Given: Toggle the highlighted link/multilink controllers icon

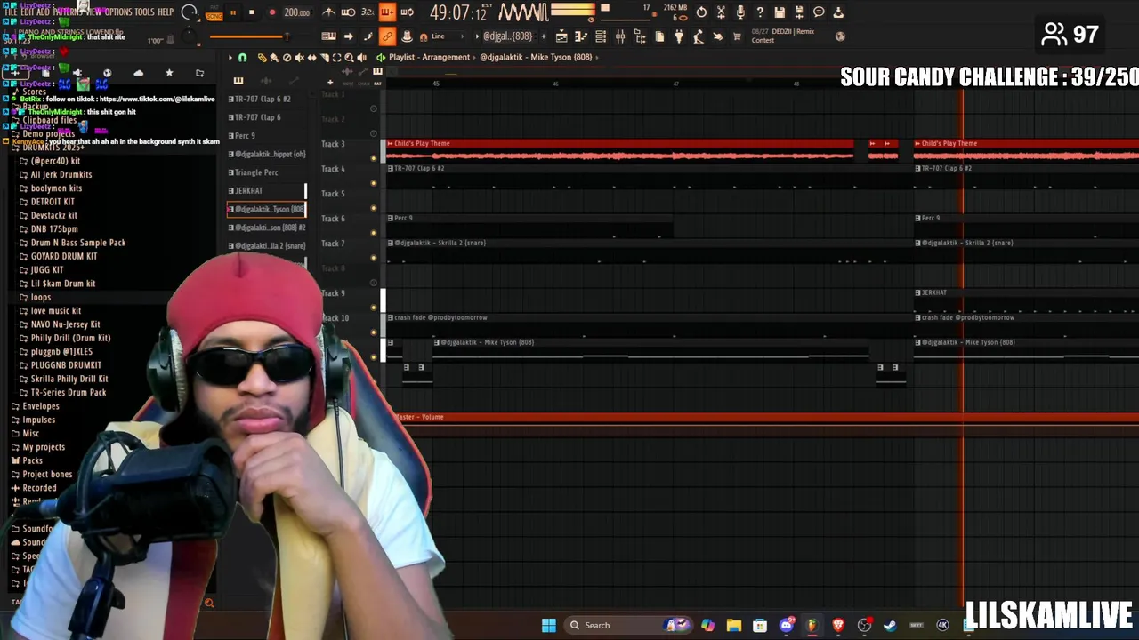Looking at the screenshot, I should coord(387,36).
